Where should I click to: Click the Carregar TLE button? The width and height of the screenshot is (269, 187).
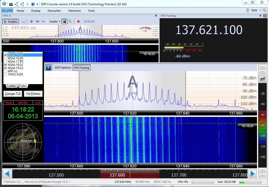(x=12, y=94)
